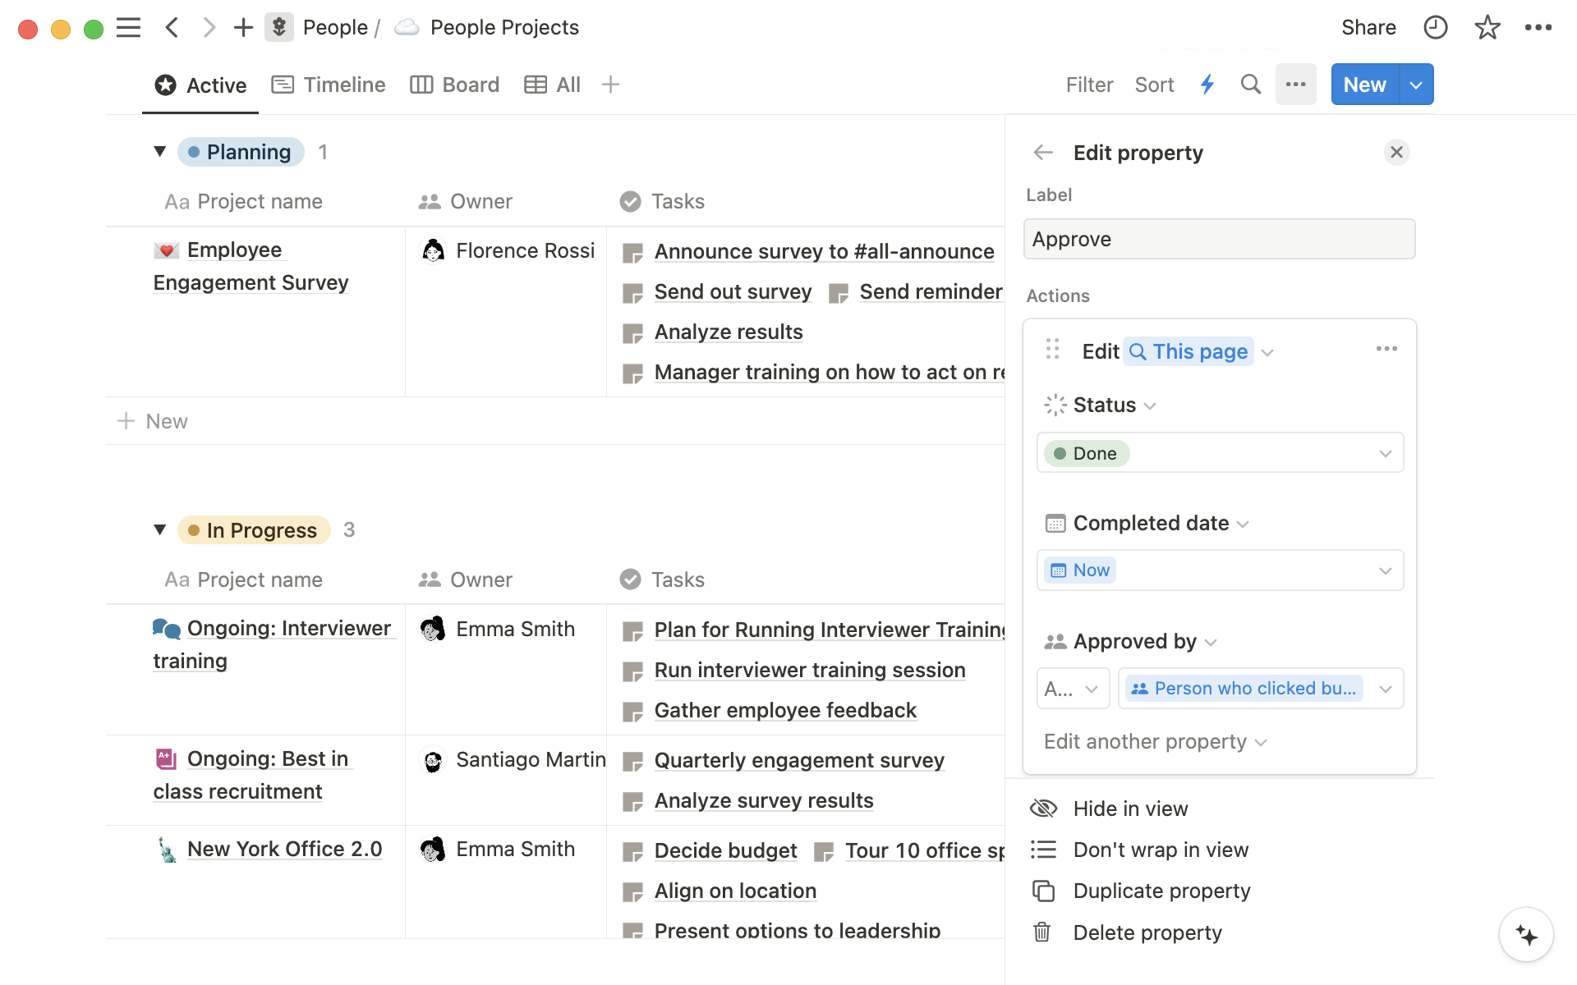Click Delete property option
The width and height of the screenshot is (1577, 985).
click(1147, 932)
